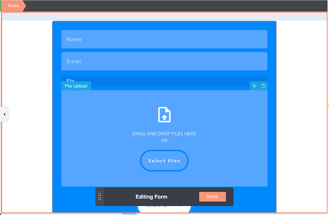The width and height of the screenshot is (329, 215).
Task: Click the move crosshair icon on File Upload
Action: tap(254, 86)
